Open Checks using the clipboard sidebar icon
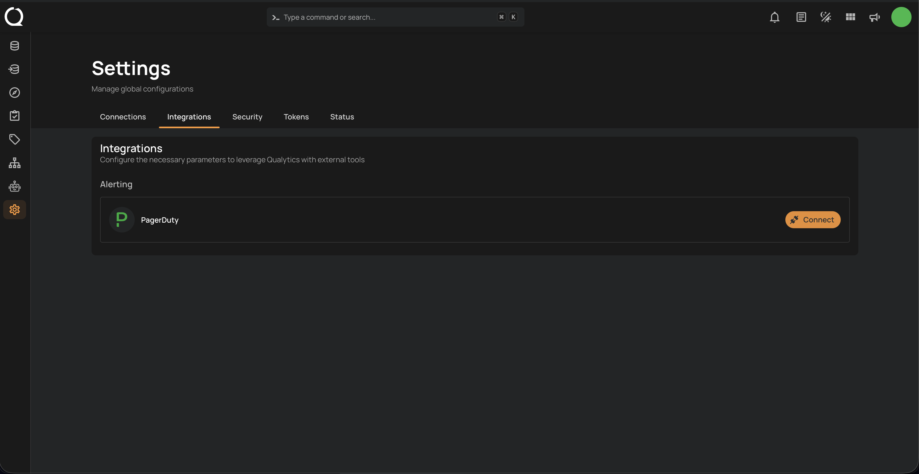This screenshot has width=919, height=474. click(x=14, y=115)
